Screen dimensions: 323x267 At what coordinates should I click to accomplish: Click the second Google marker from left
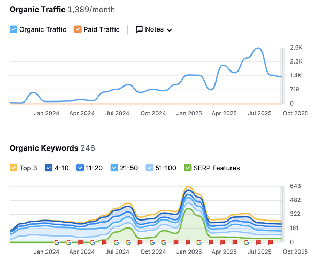68,242
